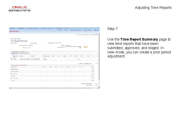The image size is (181, 136).
Task: Open the Favorites menu in navigation bar
Action: pyautogui.click(x=12, y=28)
